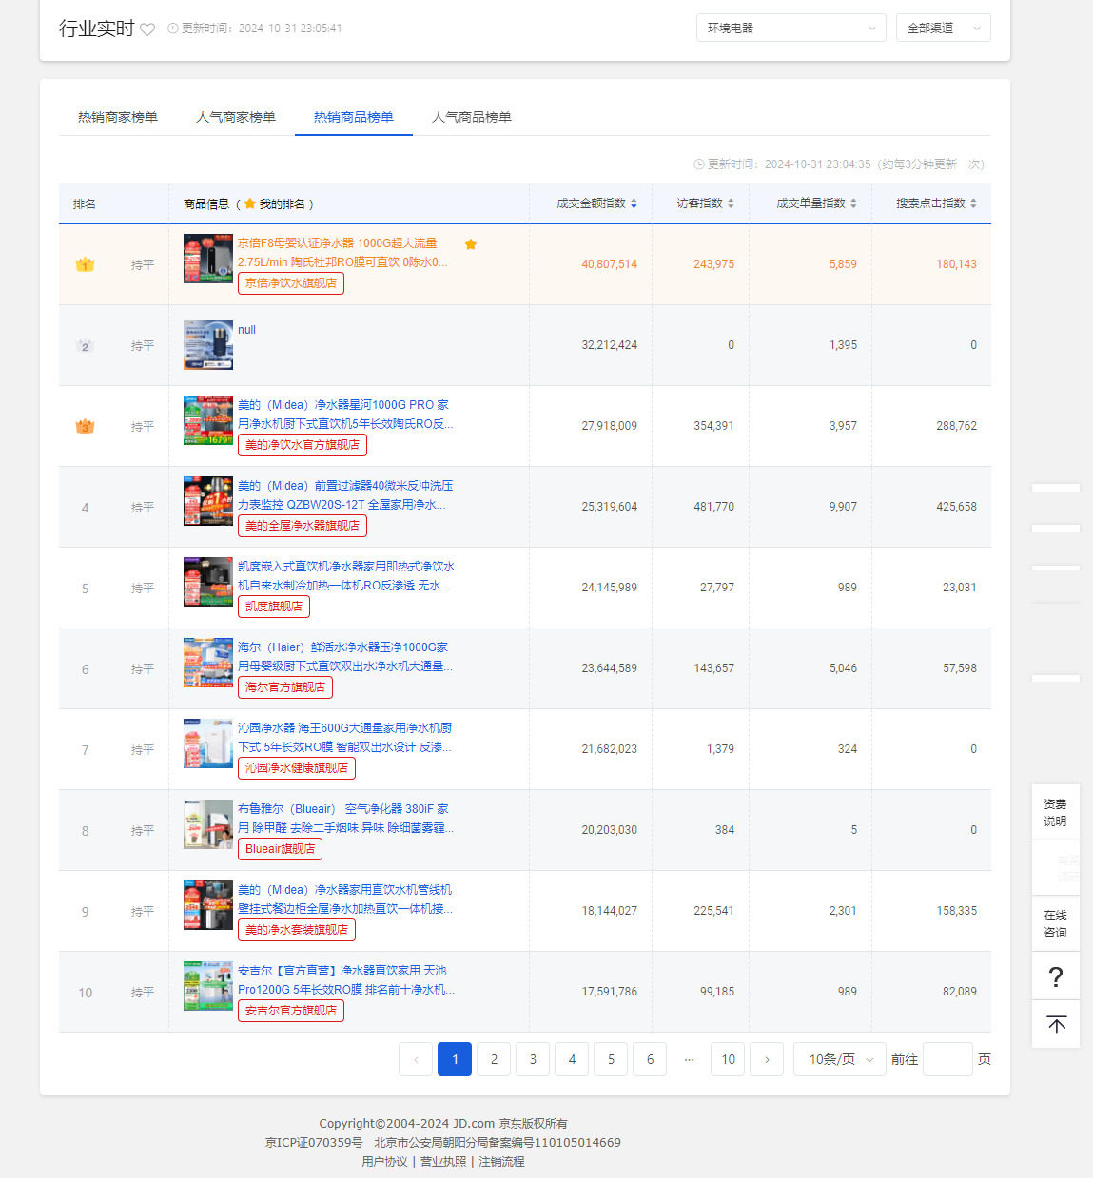This screenshot has height=1178, width=1093.
Task: Open the 10条/页 page size dropdown
Action: coord(840,1059)
